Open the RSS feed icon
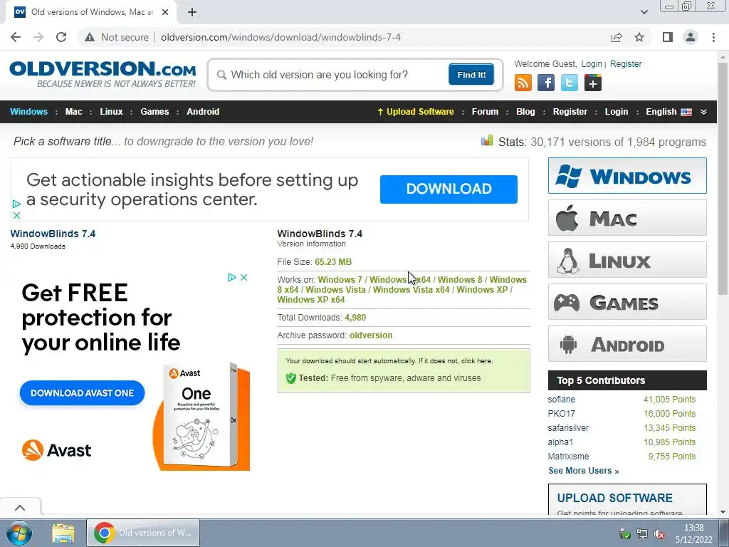729x547 pixels. tap(523, 83)
